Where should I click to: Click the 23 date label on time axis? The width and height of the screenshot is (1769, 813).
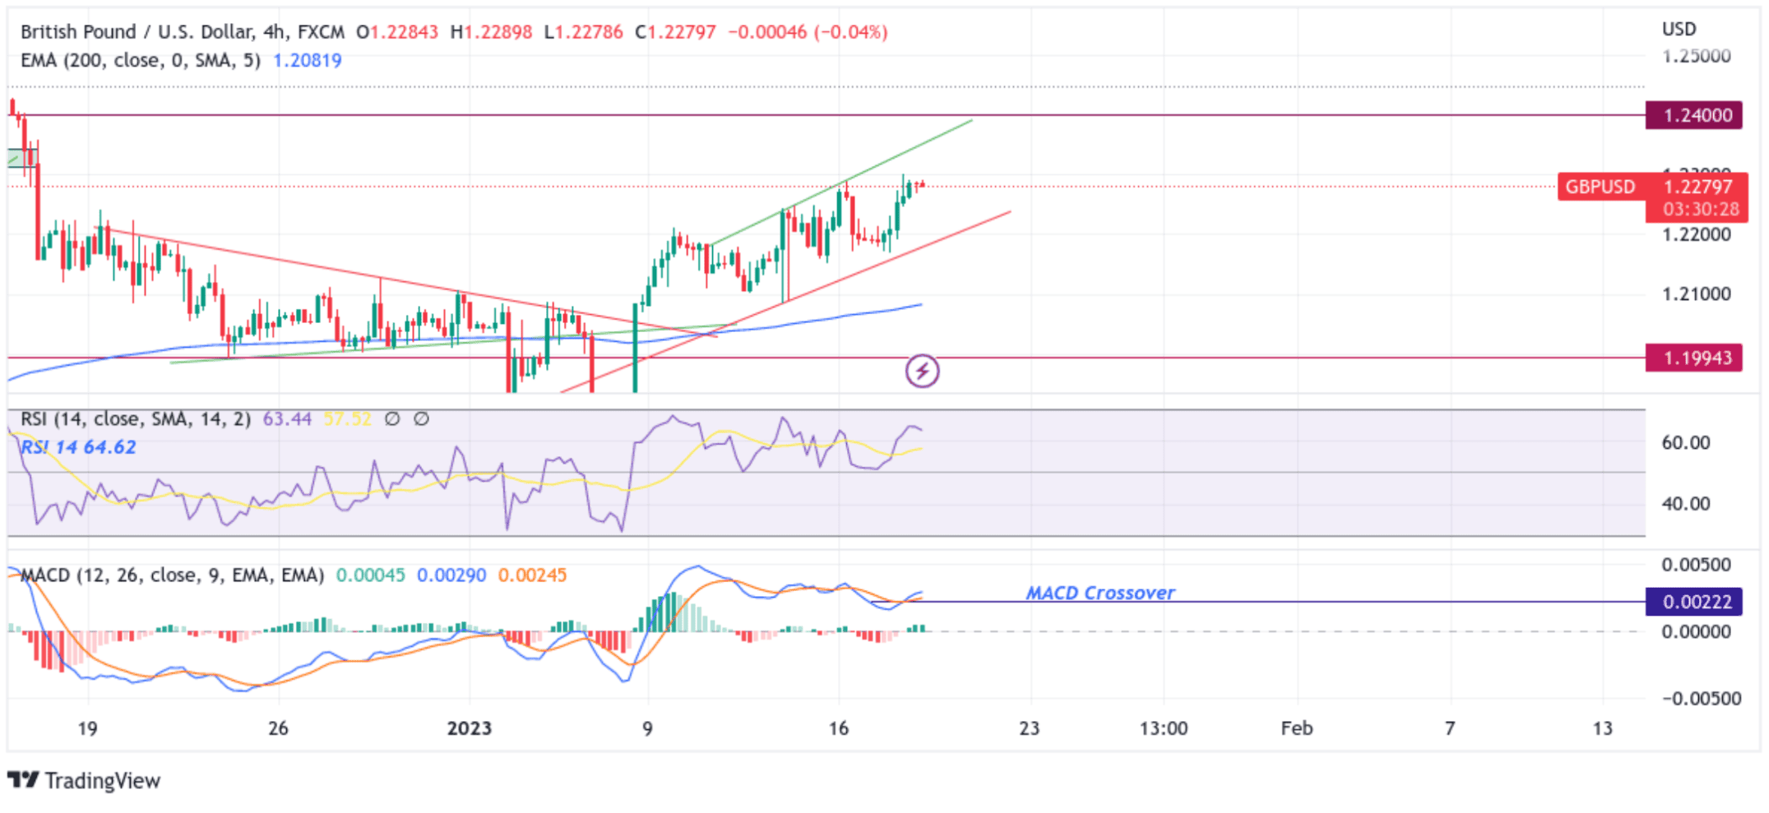[x=1029, y=728]
